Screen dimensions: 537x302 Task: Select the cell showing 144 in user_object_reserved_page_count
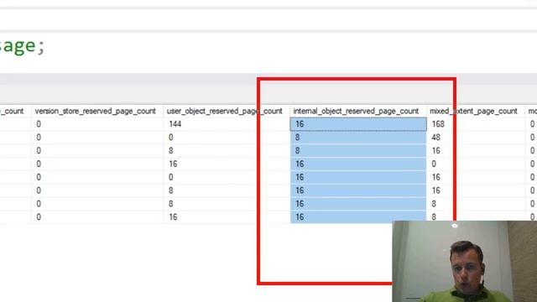[227, 124]
